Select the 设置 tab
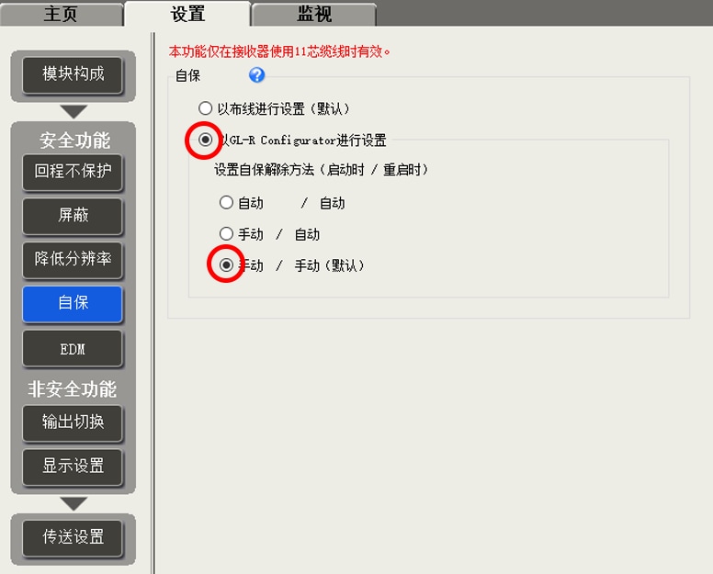This screenshot has height=574, width=713. [187, 14]
